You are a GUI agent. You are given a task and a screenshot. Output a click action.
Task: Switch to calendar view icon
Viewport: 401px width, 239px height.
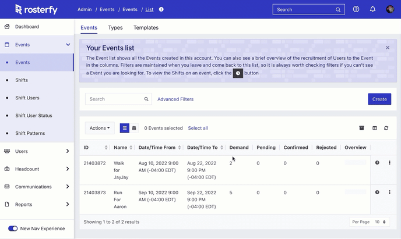click(134, 128)
